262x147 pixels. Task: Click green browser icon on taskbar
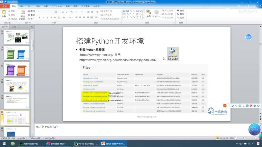click(x=13, y=144)
